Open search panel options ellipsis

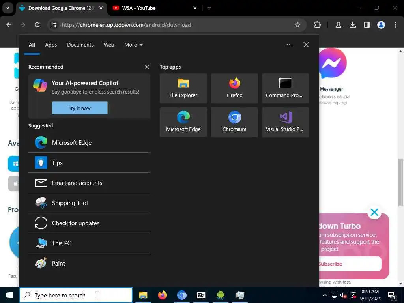point(289,45)
